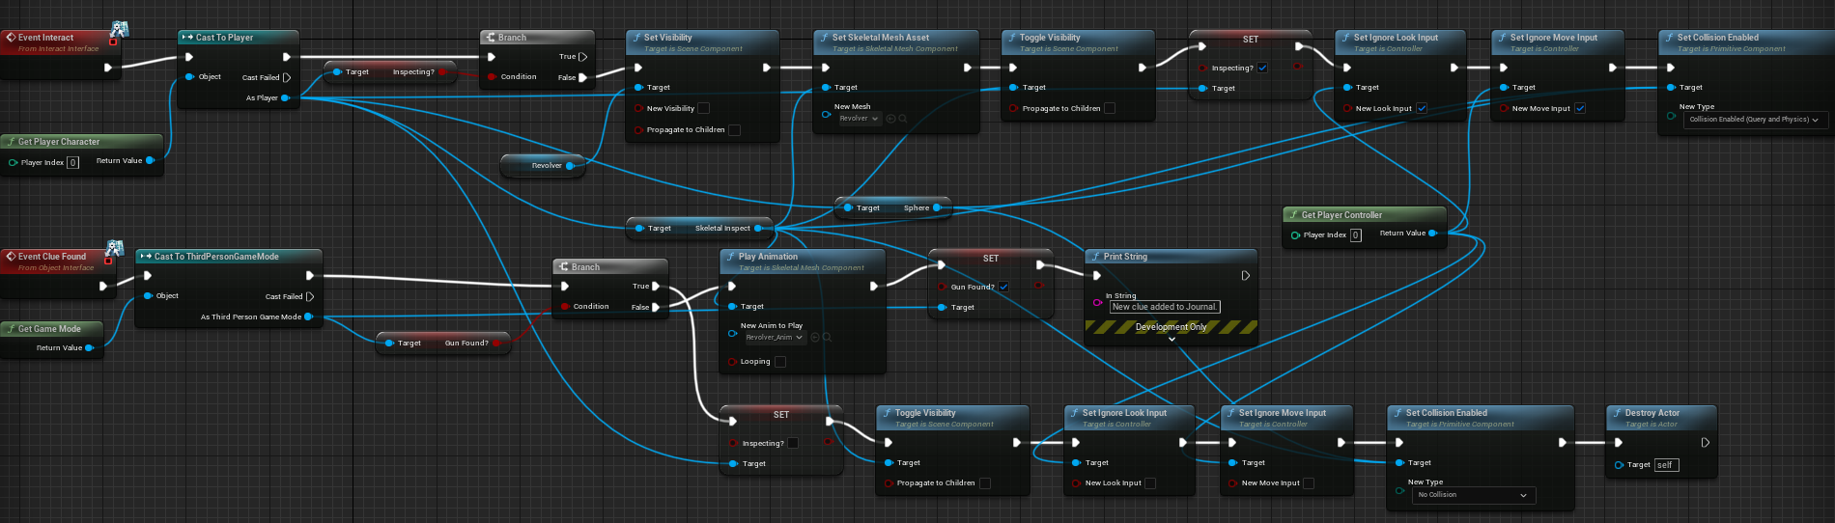Expand Print String advanced options chevron

point(1172,340)
